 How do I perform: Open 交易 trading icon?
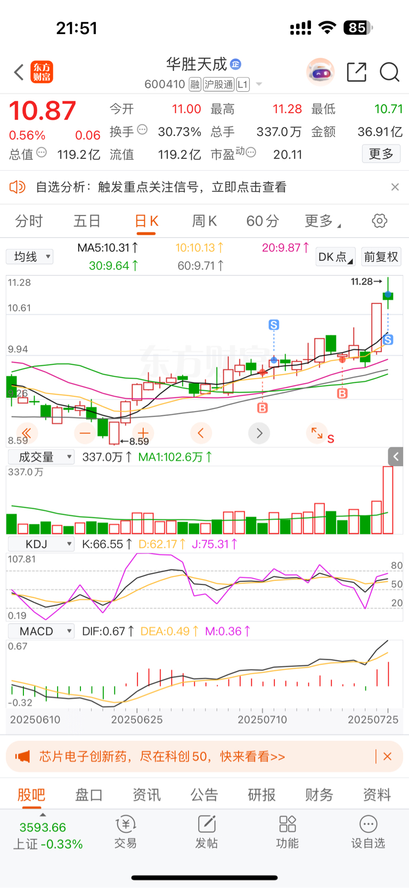coord(126,832)
